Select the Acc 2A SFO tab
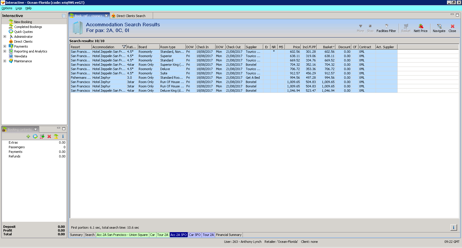The image size is (462, 248). point(178,235)
